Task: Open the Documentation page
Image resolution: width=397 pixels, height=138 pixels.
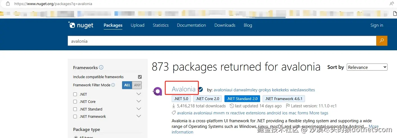Action: tap(191, 25)
